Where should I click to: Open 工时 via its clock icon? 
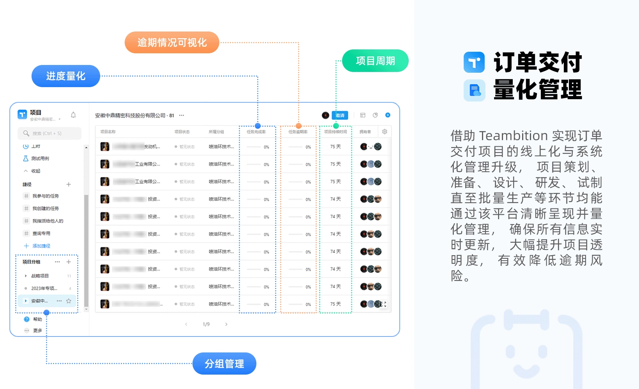click(x=26, y=146)
